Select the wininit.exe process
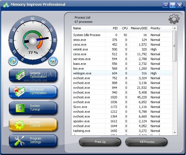The width and height of the screenshot is (186, 155). coord(122,49)
